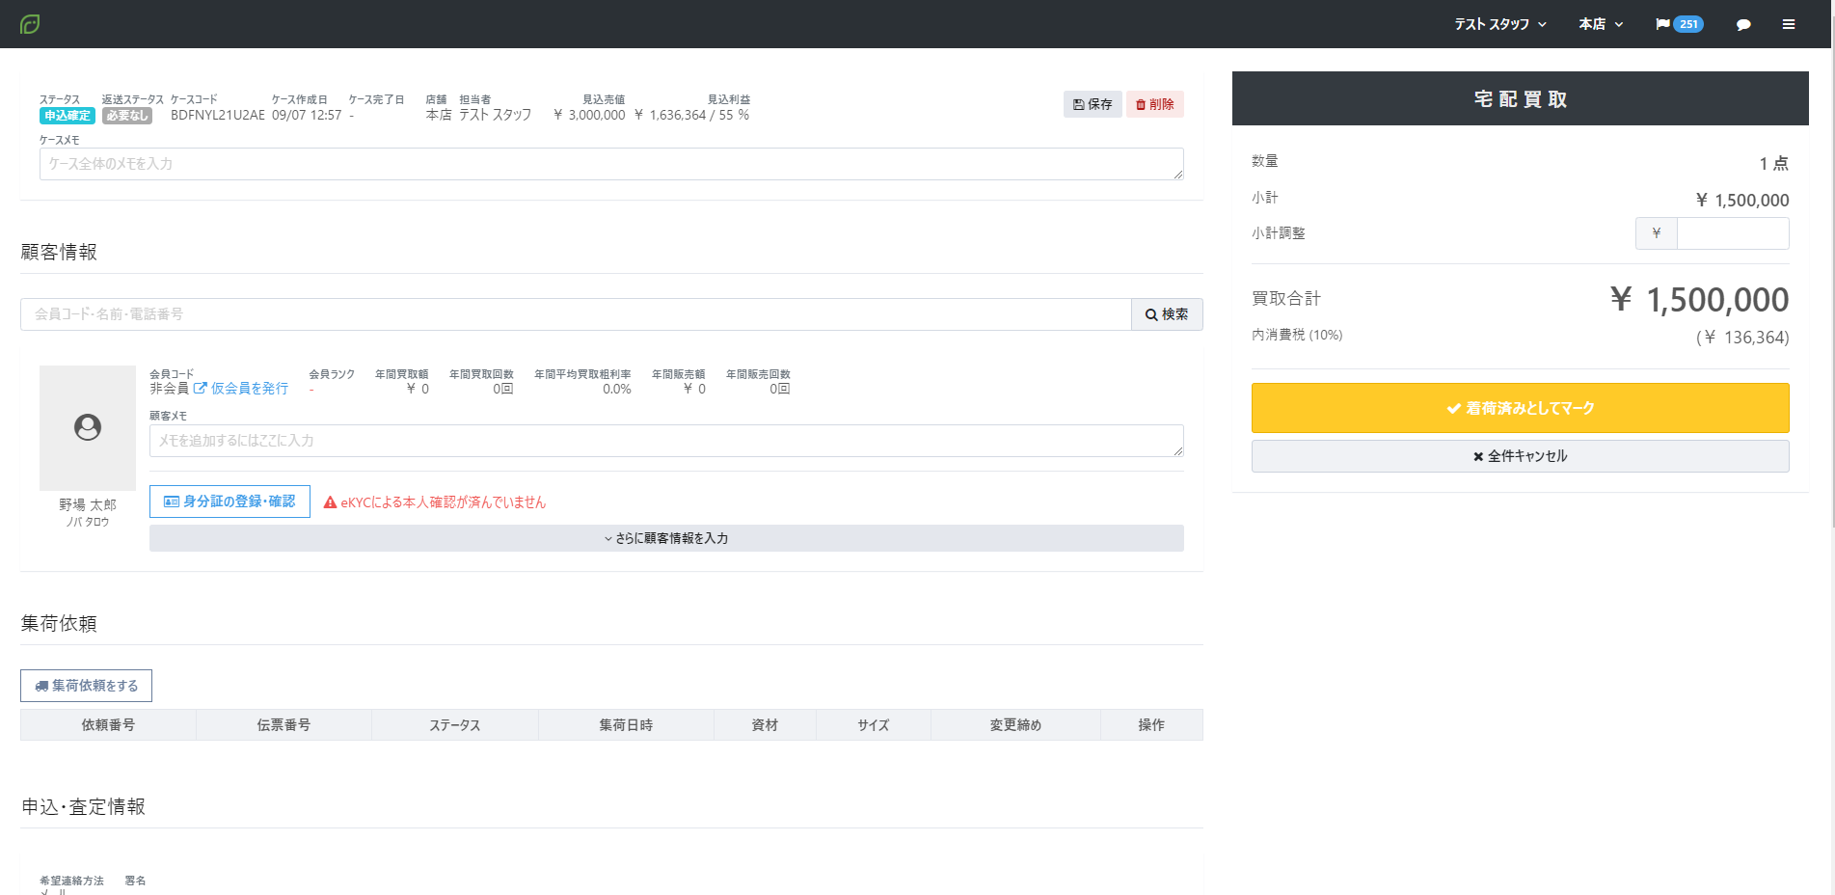Click the customer search field for 会員コード

pyautogui.click(x=576, y=314)
